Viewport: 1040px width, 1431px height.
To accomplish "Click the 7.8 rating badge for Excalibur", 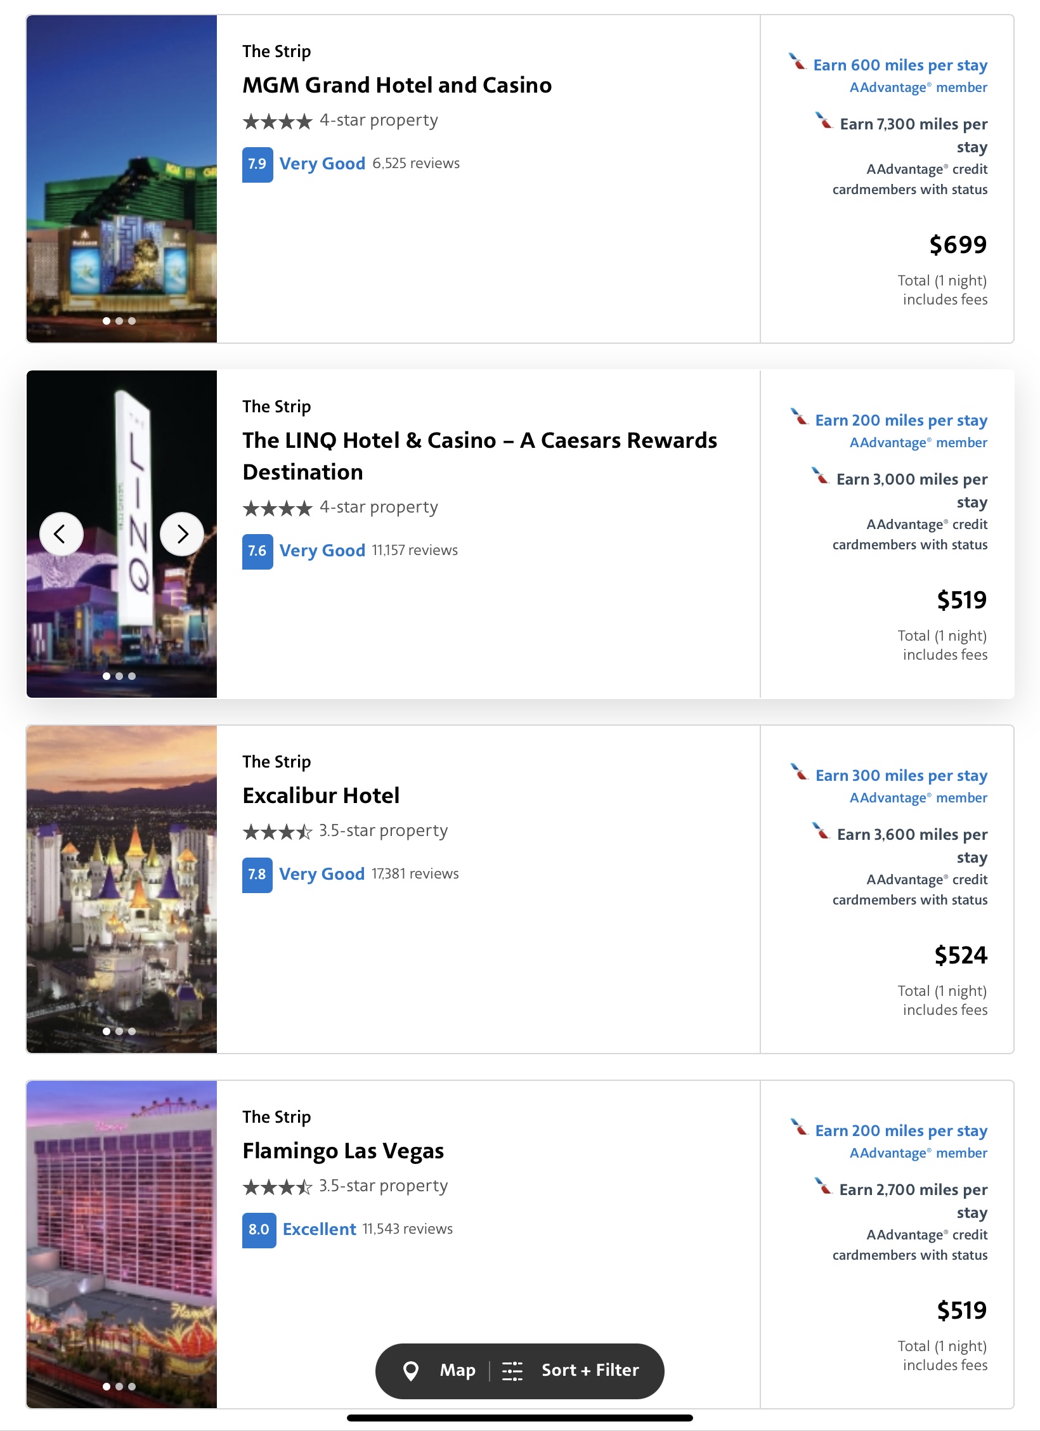I will point(257,875).
